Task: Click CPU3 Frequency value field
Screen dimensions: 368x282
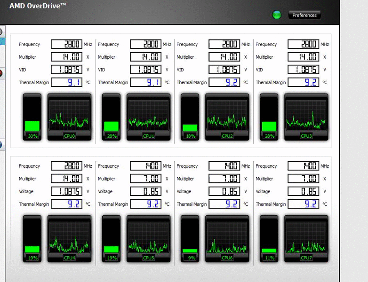Action: [x=304, y=44]
